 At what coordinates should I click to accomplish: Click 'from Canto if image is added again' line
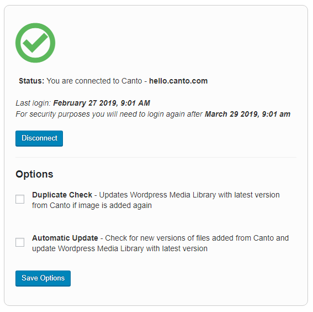pos(92,205)
